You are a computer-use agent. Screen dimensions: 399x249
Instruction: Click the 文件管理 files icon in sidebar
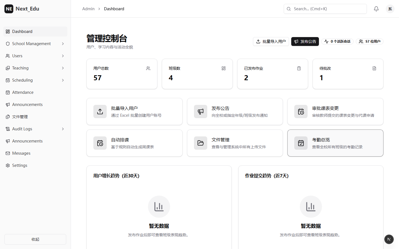[x=8, y=117]
